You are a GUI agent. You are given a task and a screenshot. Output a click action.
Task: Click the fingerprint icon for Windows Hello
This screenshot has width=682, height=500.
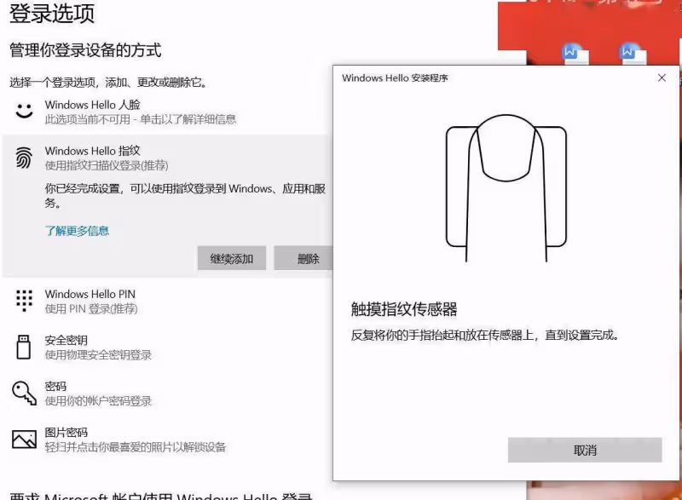(x=24, y=158)
